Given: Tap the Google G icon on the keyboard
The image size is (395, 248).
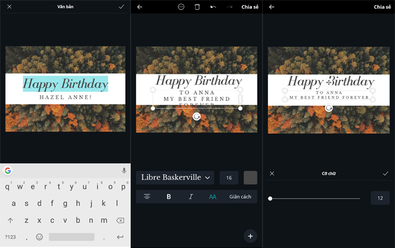Looking at the screenshot, I should (x=7, y=170).
